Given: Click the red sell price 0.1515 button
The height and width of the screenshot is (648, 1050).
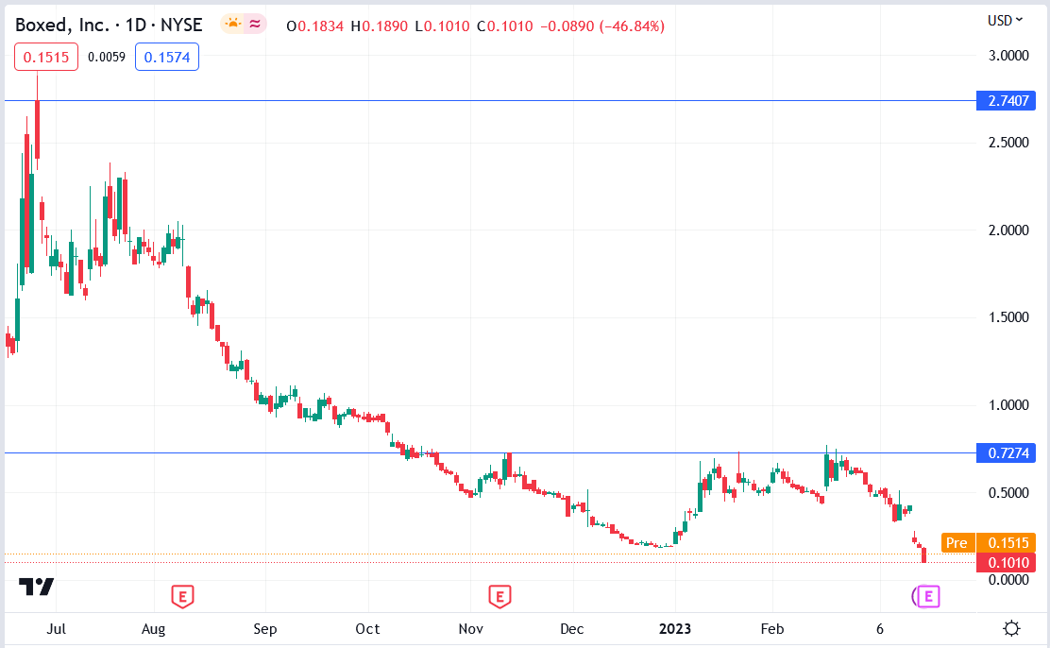Looking at the screenshot, I should pyautogui.click(x=46, y=58).
